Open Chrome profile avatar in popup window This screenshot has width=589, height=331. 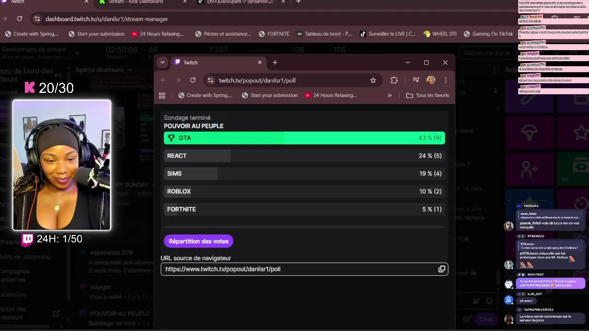click(431, 80)
